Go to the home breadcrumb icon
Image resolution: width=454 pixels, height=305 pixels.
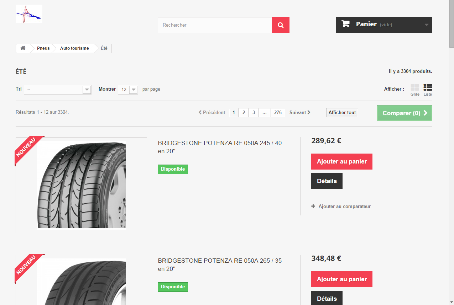click(x=23, y=48)
